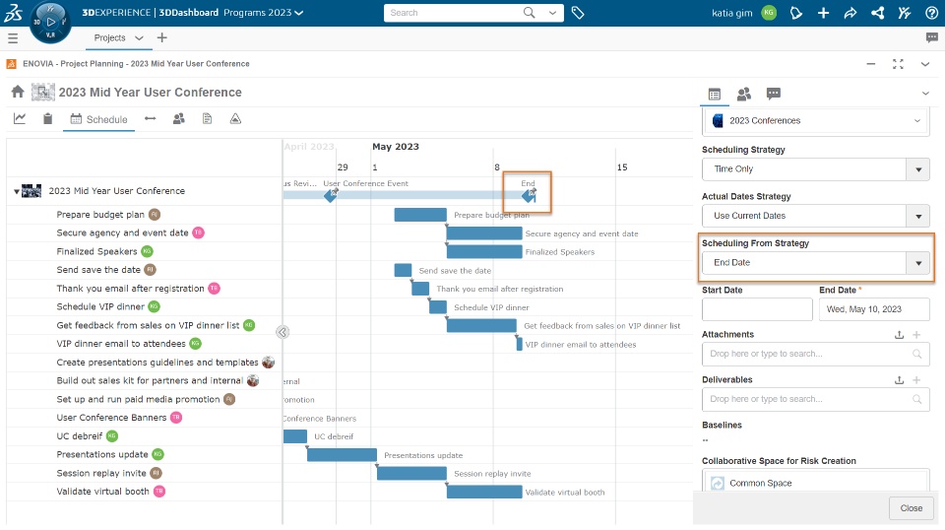Expand the Actual Dates Strategy dropdown
945x530 pixels.
click(918, 216)
